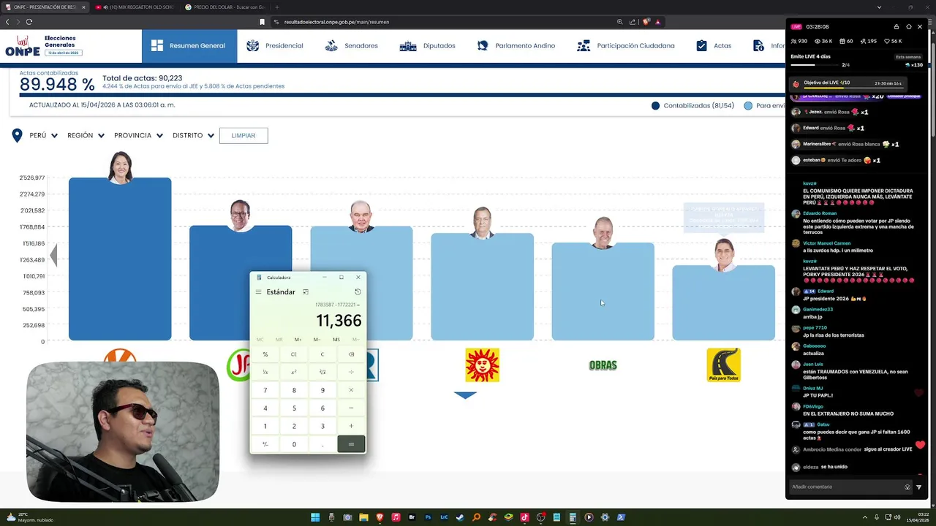Open the Resumen General tab
The image size is (936, 526).
click(x=189, y=45)
